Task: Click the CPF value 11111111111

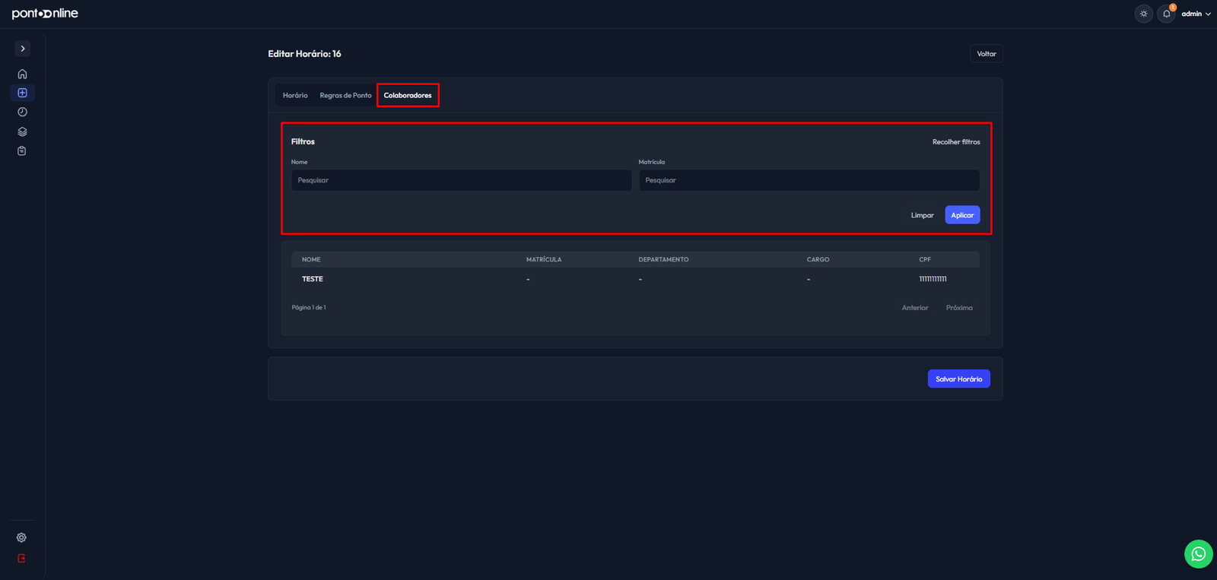Action: [x=933, y=279]
